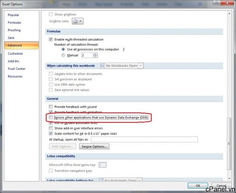Click the scrollbar up arrow
This screenshot has height=193, width=236.
(x=229, y=13)
